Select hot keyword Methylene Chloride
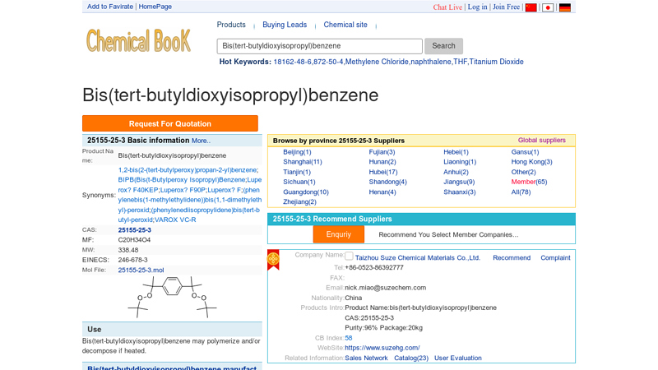 pyautogui.click(x=377, y=62)
